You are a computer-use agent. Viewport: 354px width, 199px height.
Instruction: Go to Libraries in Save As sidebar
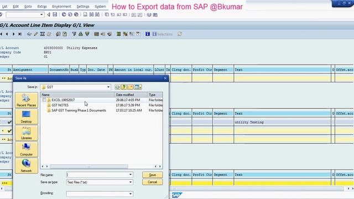click(27, 133)
